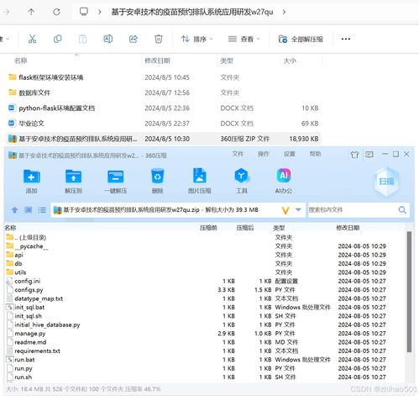Image resolution: width=419 pixels, height=396 pixels.
Task: Switch to list view icon beside path bar
Action: pos(42,209)
